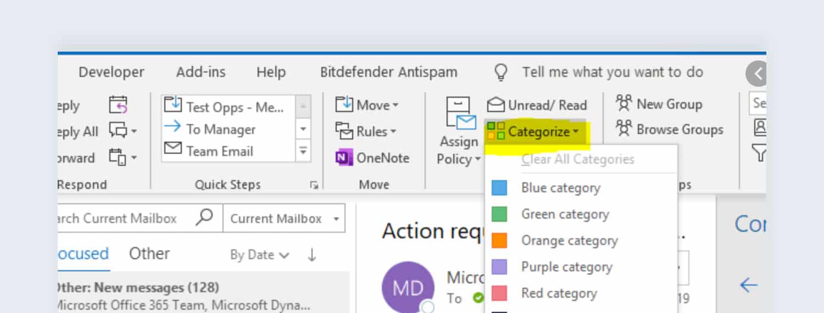824x313 pixels.
Task: Select Orange category
Action: point(581,241)
